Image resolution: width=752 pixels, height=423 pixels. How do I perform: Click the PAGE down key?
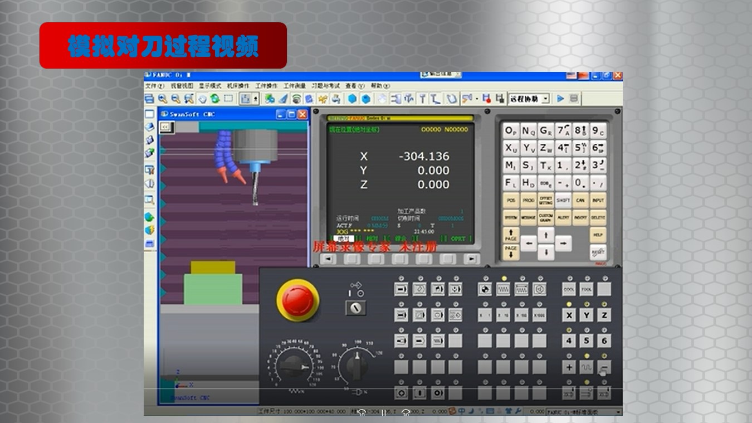pos(510,251)
